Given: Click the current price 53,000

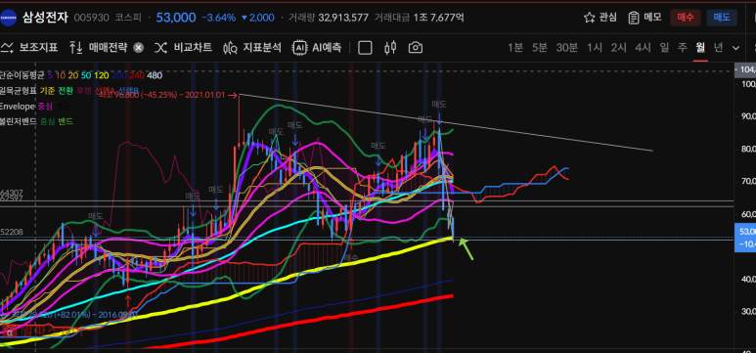Looking at the screenshot, I should coord(176,18).
